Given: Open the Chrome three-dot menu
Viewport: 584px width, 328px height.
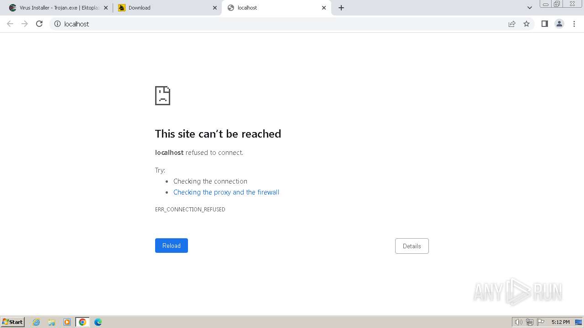Looking at the screenshot, I should pos(574,24).
